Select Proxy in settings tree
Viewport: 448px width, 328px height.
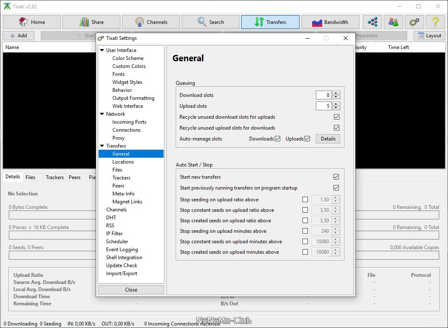click(118, 138)
